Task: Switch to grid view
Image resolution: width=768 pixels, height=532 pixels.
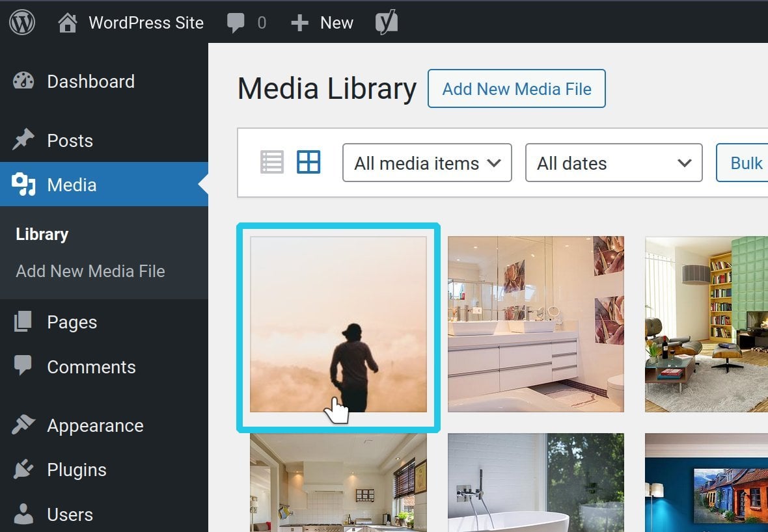Action: point(309,163)
